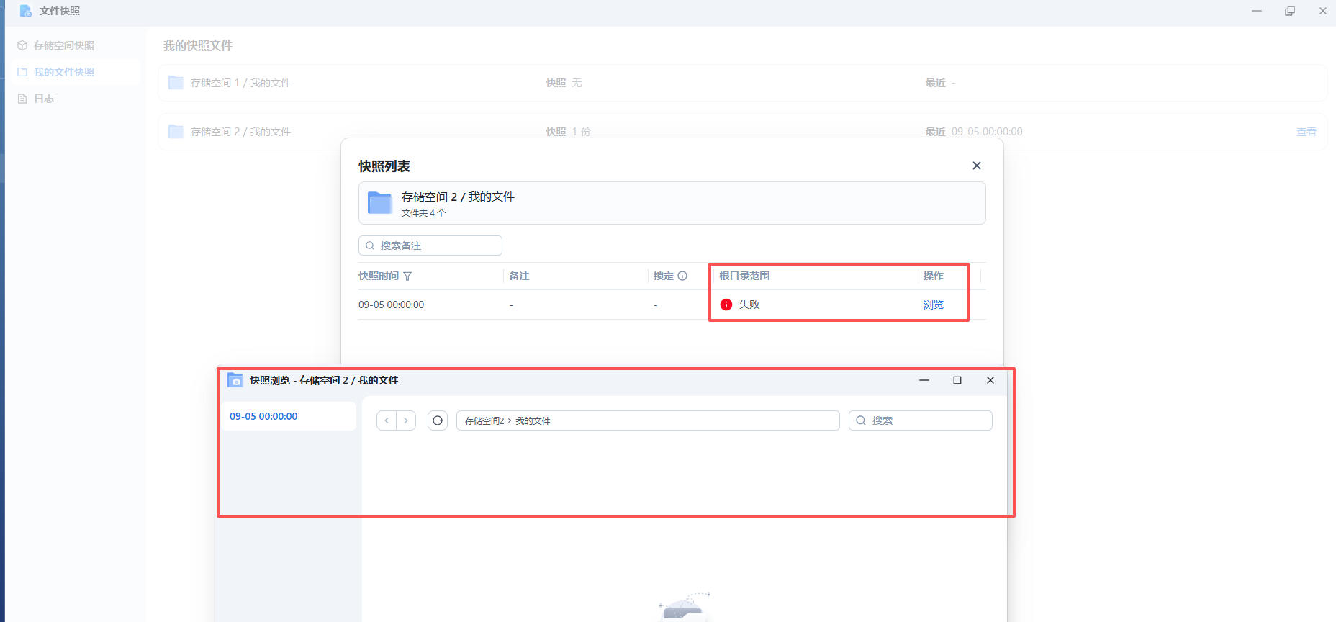Open the 快照时间 column filter
This screenshot has width=1336, height=622.
click(x=407, y=276)
